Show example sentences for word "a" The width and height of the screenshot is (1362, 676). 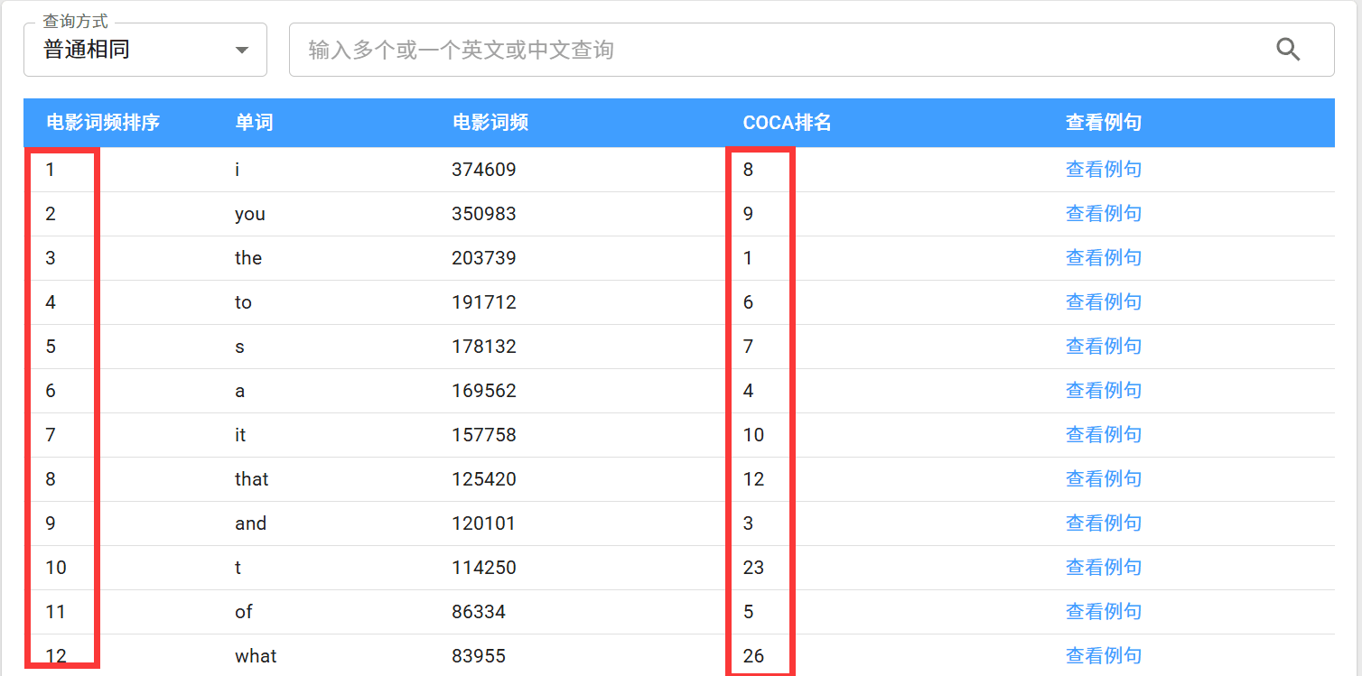click(x=1104, y=390)
